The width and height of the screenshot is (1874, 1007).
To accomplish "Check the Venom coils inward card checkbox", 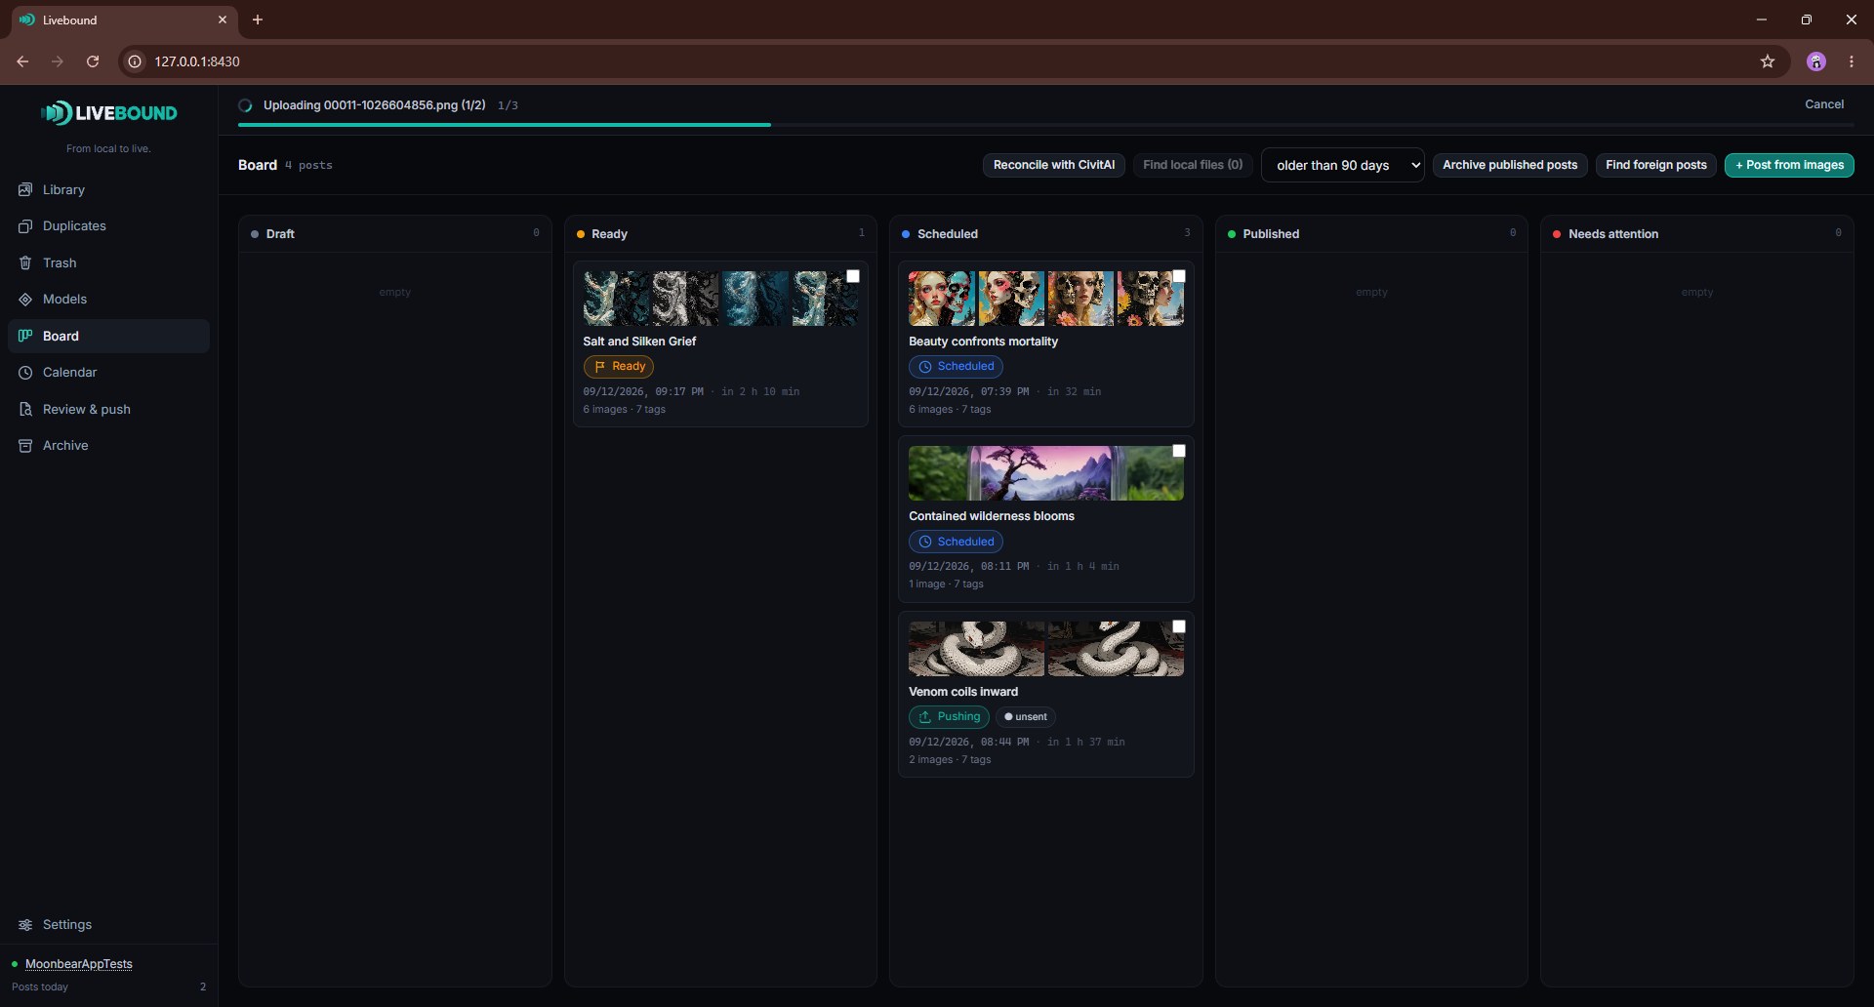I will (x=1179, y=626).
